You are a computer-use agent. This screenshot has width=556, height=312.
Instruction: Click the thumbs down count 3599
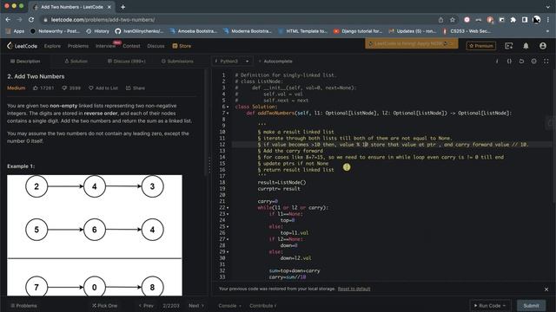click(x=71, y=88)
